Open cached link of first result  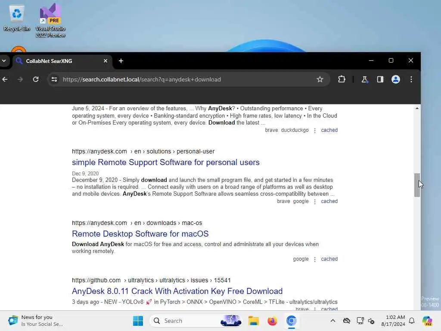pos(329,130)
